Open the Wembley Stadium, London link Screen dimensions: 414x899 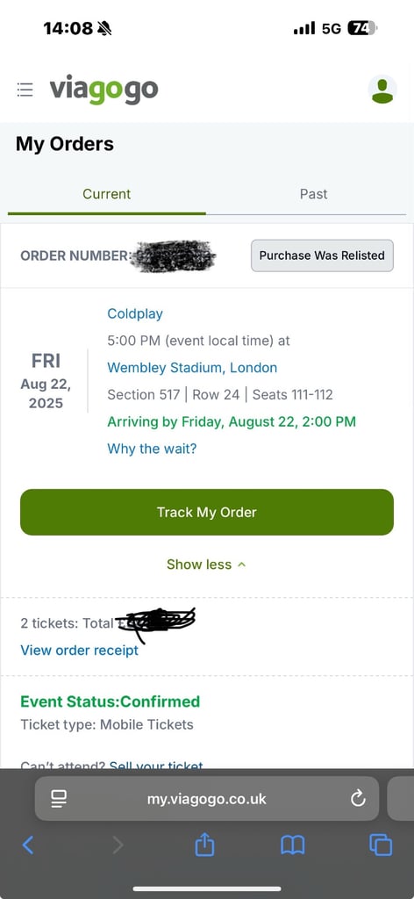click(192, 368)
